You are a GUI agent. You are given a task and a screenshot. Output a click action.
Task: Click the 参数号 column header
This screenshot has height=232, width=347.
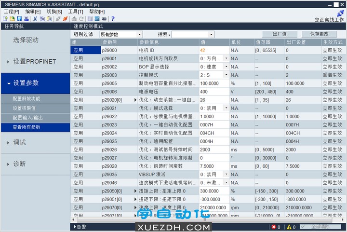(119, 42)
